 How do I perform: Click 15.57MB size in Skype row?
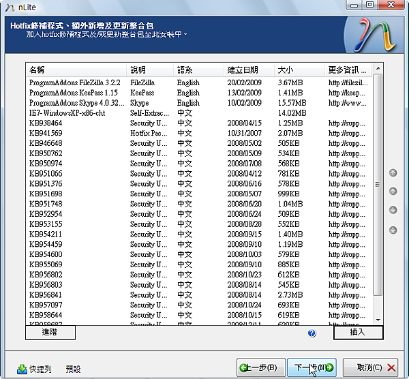(x=292, y=103)
